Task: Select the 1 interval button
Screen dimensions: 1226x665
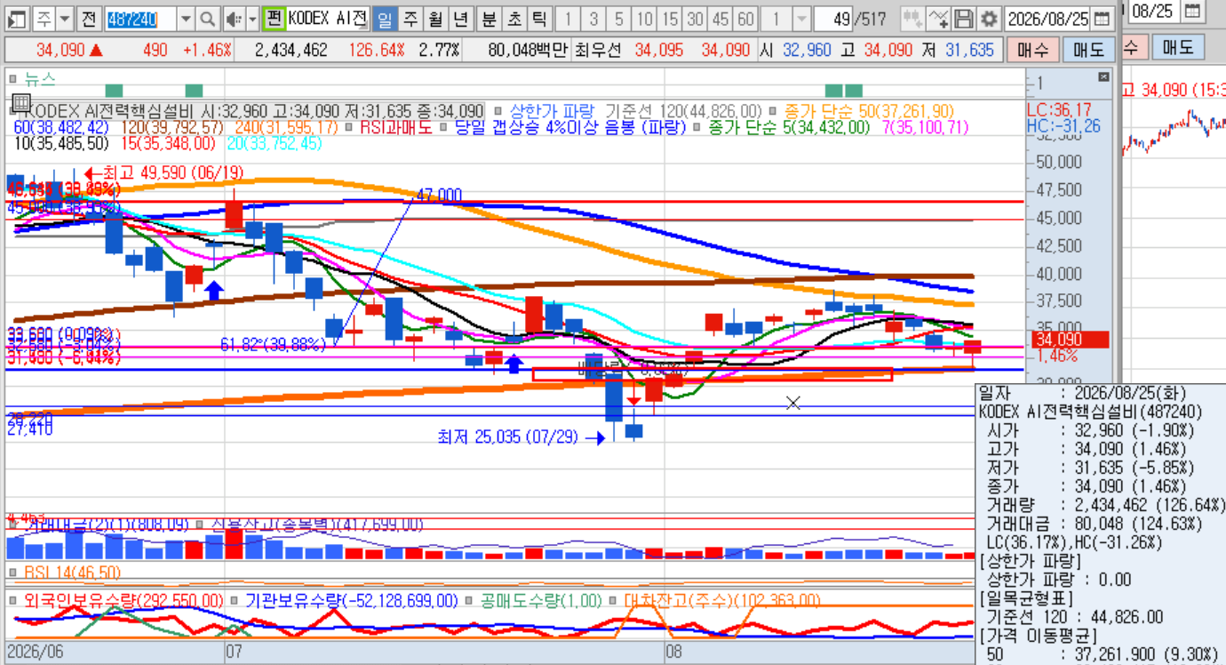Action: (569, 19)
